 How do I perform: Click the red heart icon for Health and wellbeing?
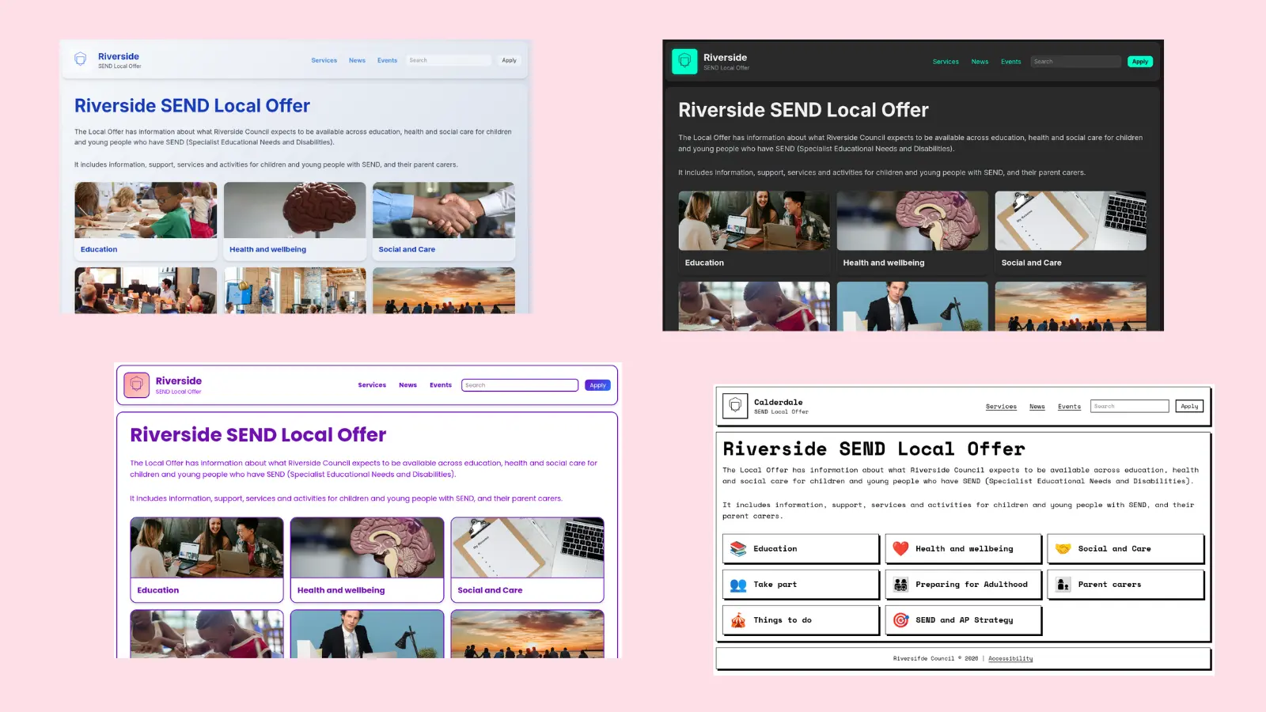pyautogui.click(x=900, y=548)
